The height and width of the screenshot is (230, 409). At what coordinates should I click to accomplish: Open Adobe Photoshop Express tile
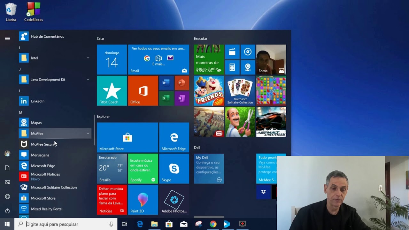pos(174,200)
